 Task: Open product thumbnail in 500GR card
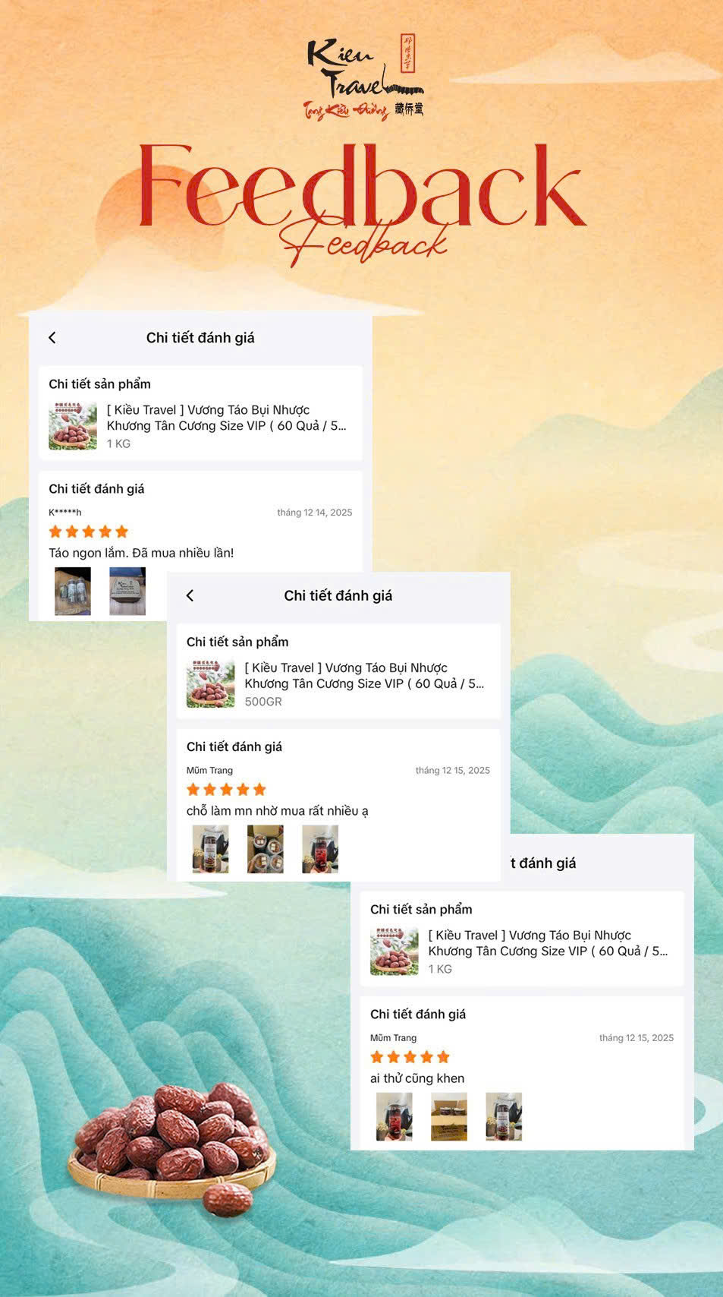click(x=211, y=684)
